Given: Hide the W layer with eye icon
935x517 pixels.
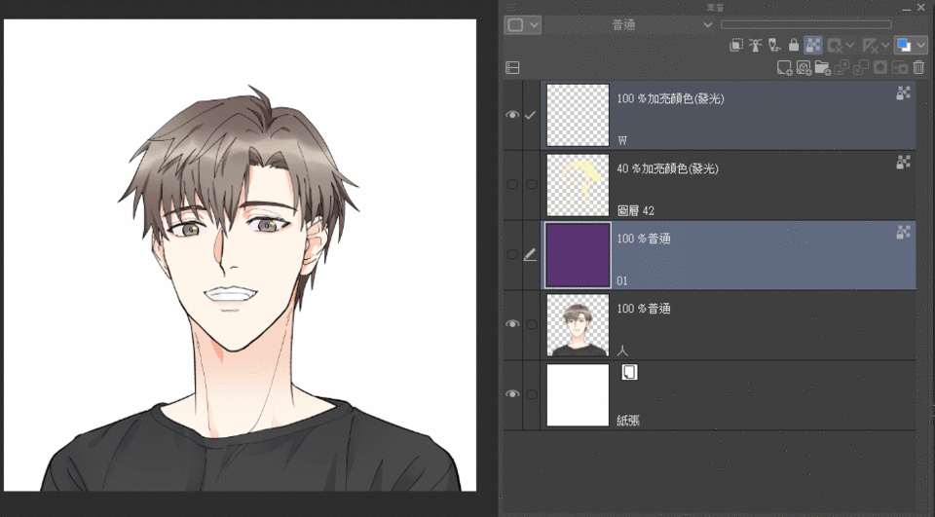Looking at the screenshot, I should pyautogui.click(x=512, y=115).
